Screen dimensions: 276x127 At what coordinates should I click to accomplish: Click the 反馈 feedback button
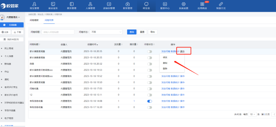click(x=5, y=32)
